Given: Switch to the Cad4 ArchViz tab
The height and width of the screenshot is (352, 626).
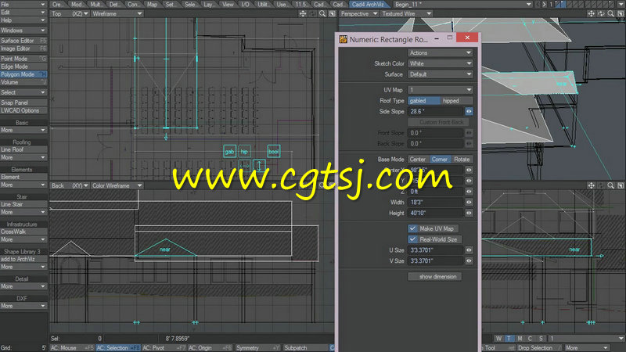Looking at the screenshot, I should click(369, 5).
